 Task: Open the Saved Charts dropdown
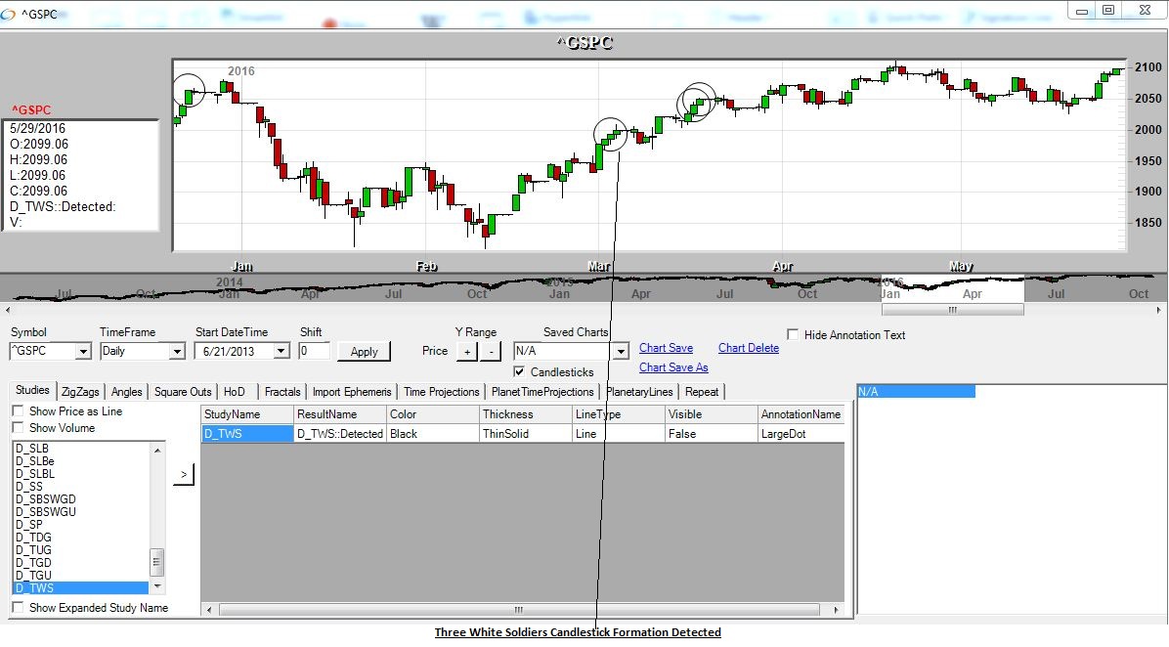pos(620,351)
